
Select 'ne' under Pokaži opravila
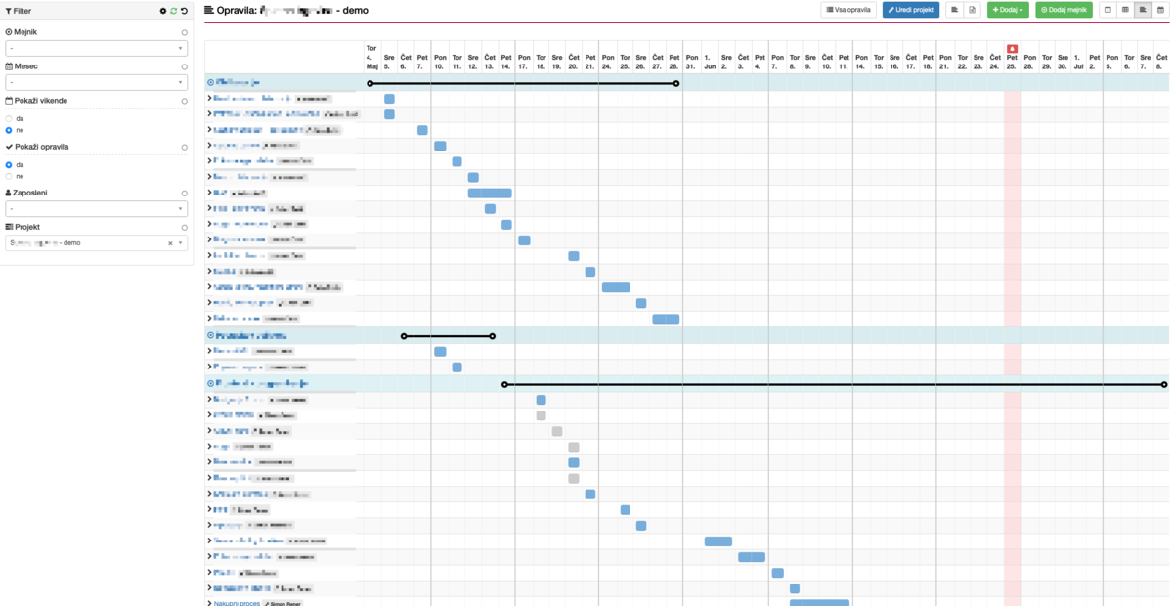pos(9,177)
